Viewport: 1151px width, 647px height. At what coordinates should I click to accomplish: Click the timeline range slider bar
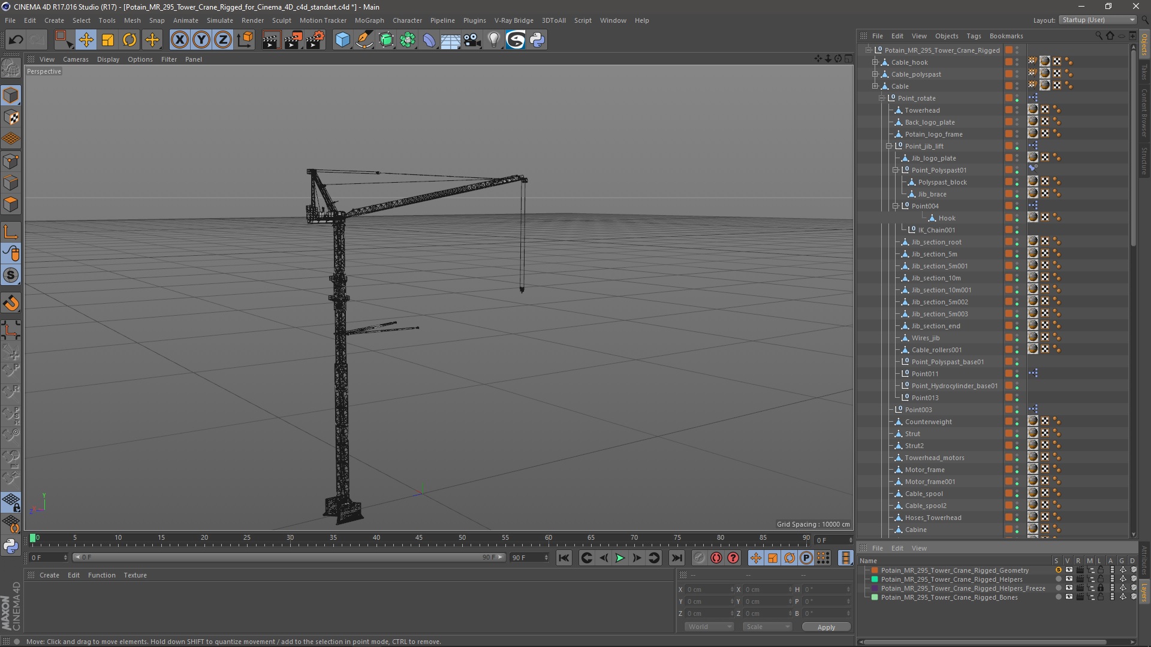coord(288,557)
